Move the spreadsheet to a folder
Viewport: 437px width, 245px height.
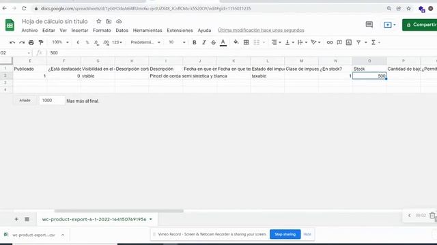click(109, 21)
